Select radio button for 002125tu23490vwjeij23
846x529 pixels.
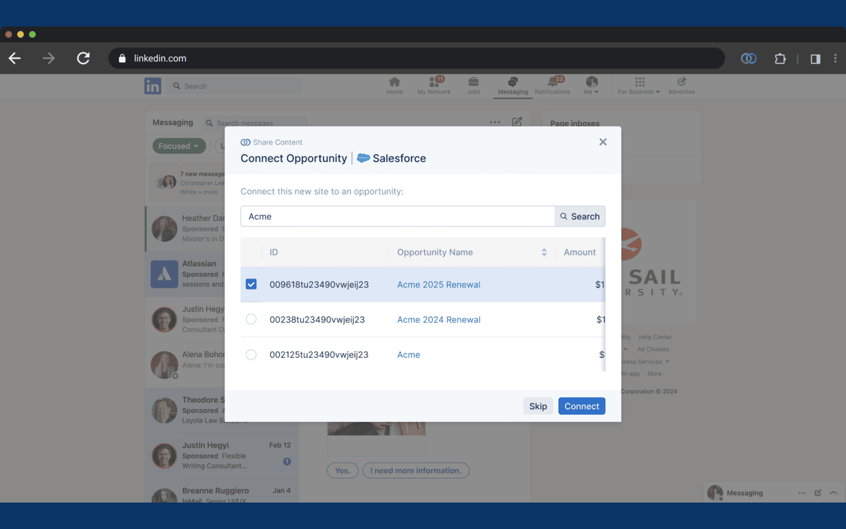(251, 354)
